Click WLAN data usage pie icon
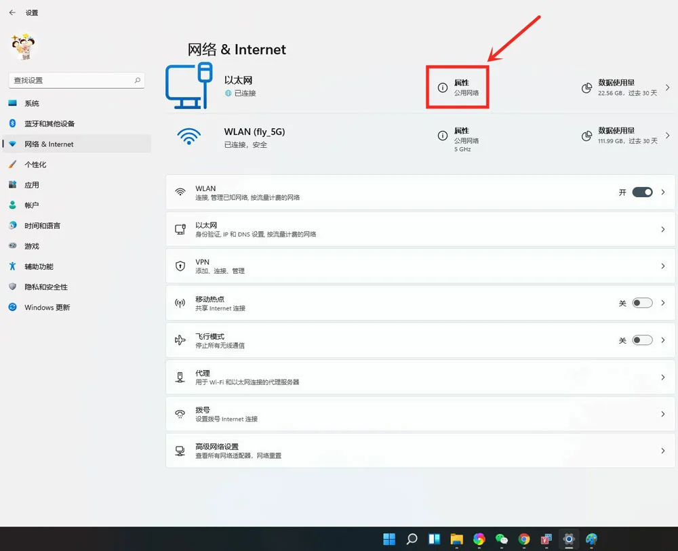Image resolution: width=678 pixels, height=551 pixels. pos(586,136)
